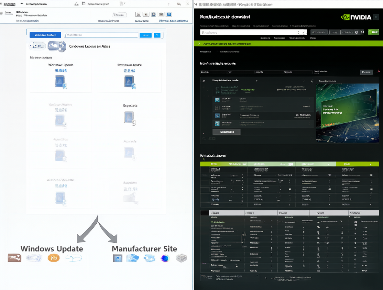Click the refresh icon atop NVIDIA driver list

[x=204, y=81]
